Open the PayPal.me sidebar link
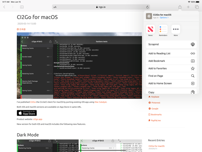Image resolution: width=202 pixels, height=152 pixels. [154, 120]
